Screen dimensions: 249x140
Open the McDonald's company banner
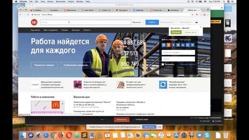47,107
